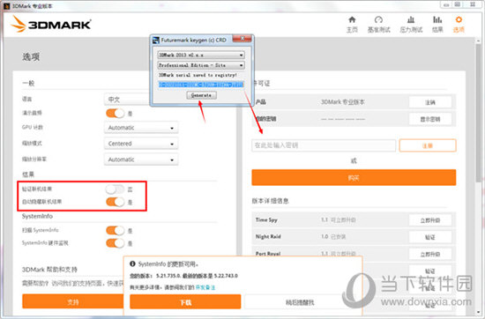
Task: Open the Options (选项) gear page
Action: click(459, 25)
